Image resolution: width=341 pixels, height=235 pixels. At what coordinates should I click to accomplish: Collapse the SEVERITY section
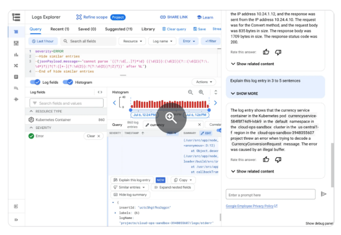point(31,127)
